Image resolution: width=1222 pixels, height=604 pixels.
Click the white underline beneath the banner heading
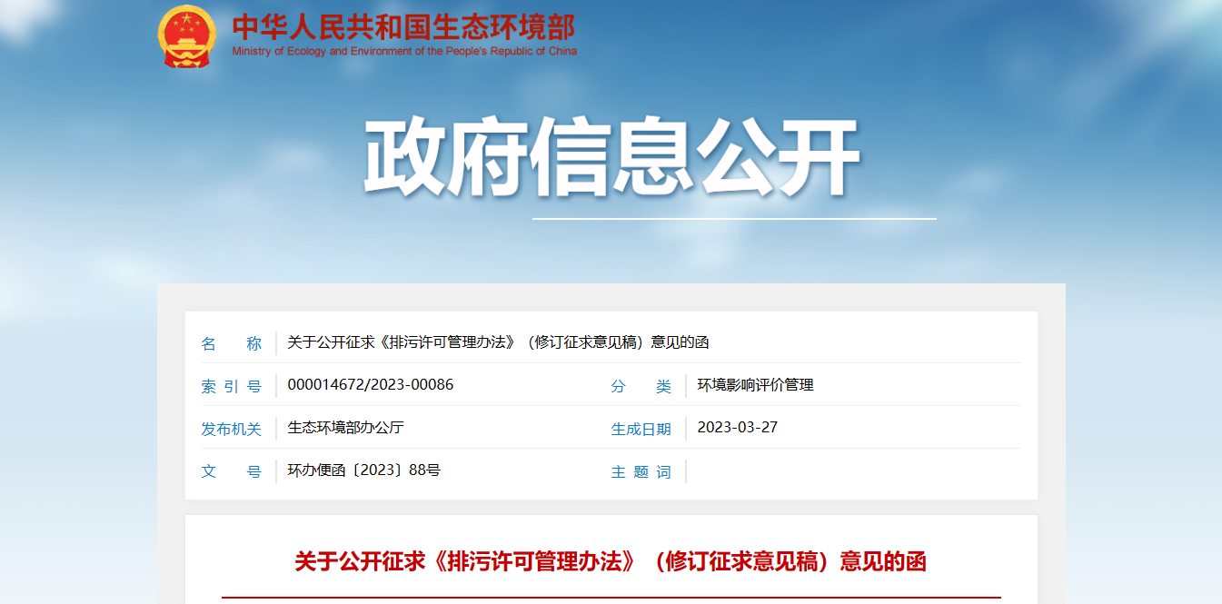733,219
